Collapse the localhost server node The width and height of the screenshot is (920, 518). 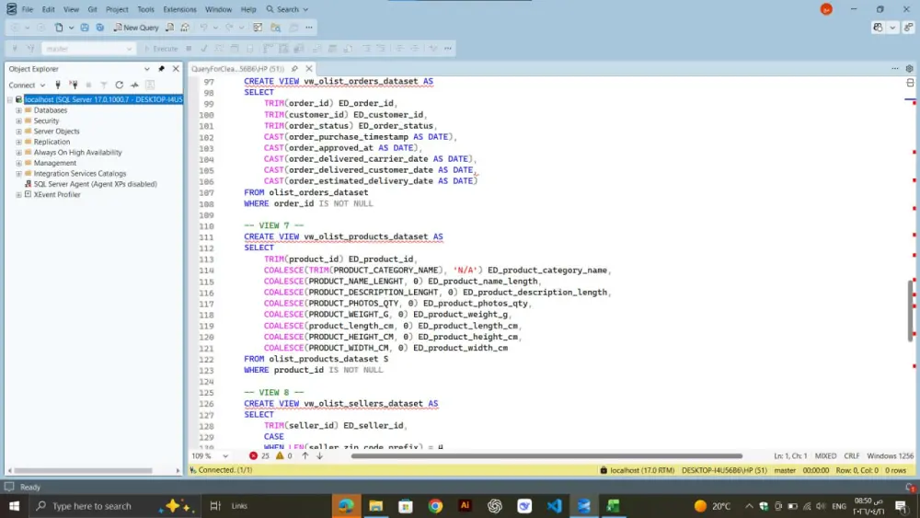coord(9,99)
